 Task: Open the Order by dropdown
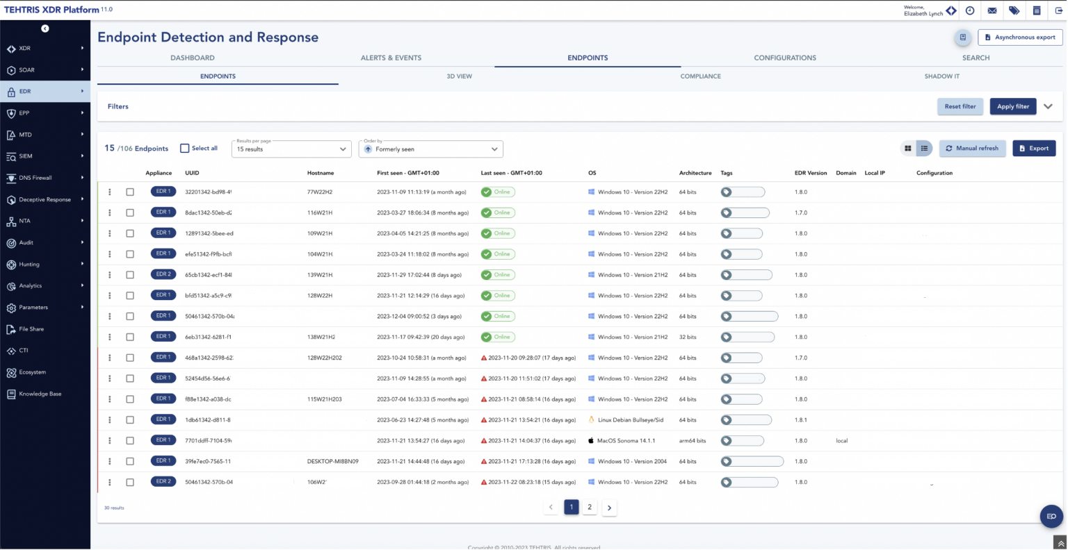pyautogui.click(x=430, y=149)
